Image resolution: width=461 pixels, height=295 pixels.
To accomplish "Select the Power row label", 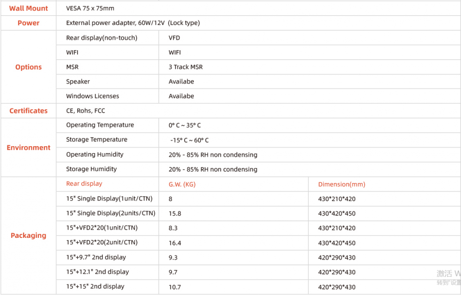I will coord(29,23).
